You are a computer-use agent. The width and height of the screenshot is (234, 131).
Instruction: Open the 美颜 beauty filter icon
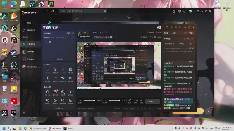[x=129, y=101]
